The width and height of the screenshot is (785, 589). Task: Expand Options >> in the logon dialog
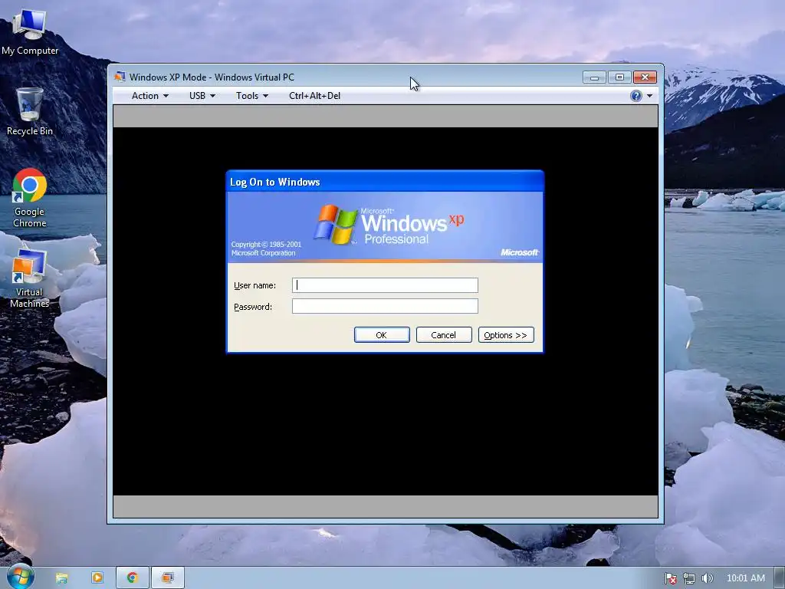point(506,334)
